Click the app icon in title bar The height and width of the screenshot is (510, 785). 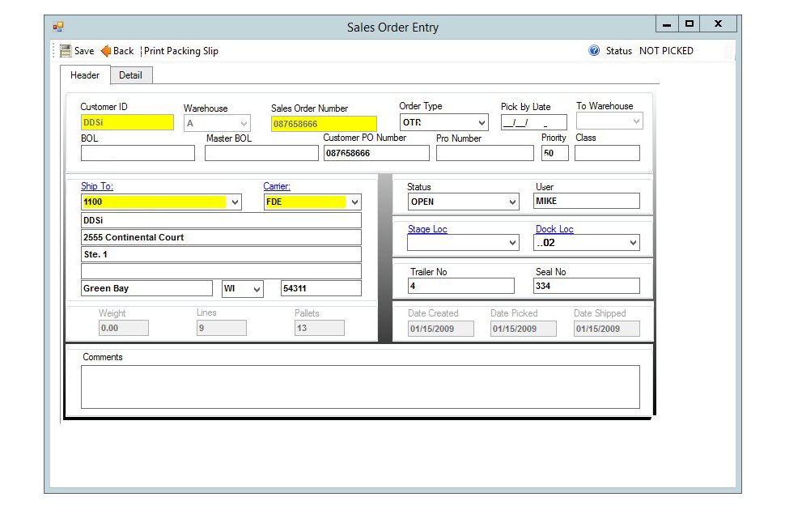pos(58,27)
